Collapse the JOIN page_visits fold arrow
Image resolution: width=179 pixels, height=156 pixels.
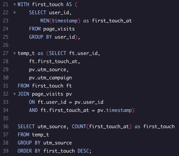coord(15,94)
